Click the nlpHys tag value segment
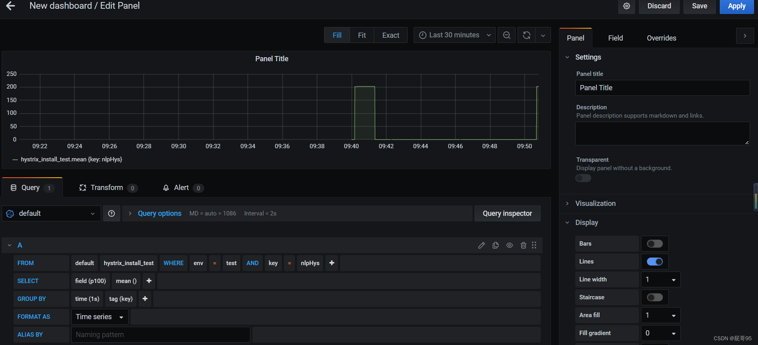Screen dimensions: 758x345 click(x=310, y=263)
